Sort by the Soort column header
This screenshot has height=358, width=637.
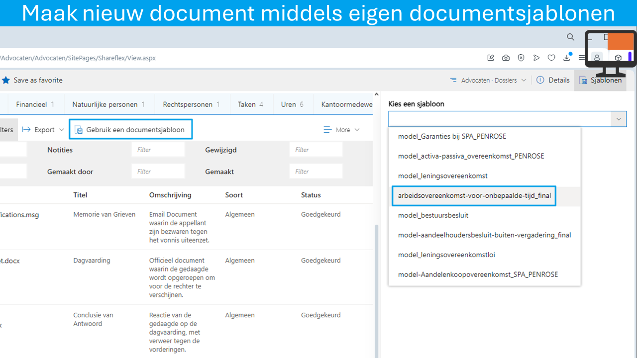(234, 195)
